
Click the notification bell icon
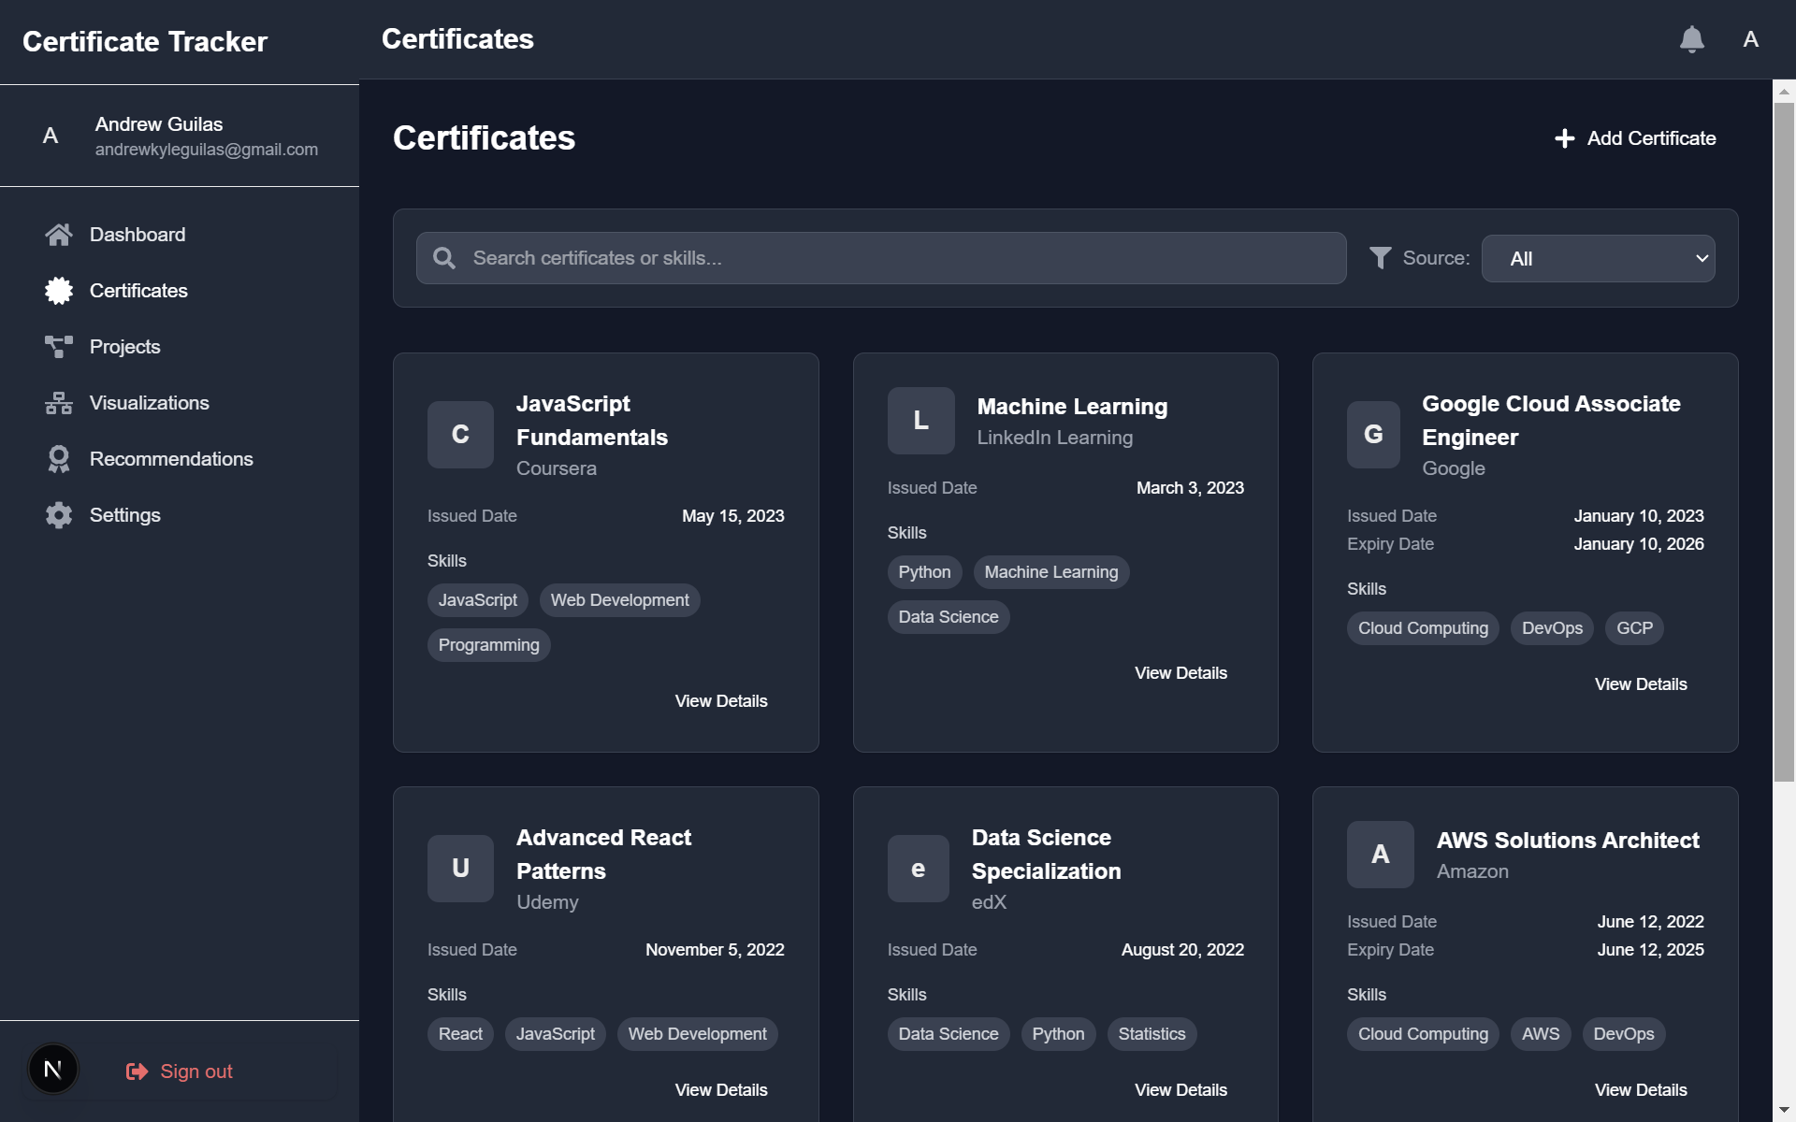[1691, 39]
